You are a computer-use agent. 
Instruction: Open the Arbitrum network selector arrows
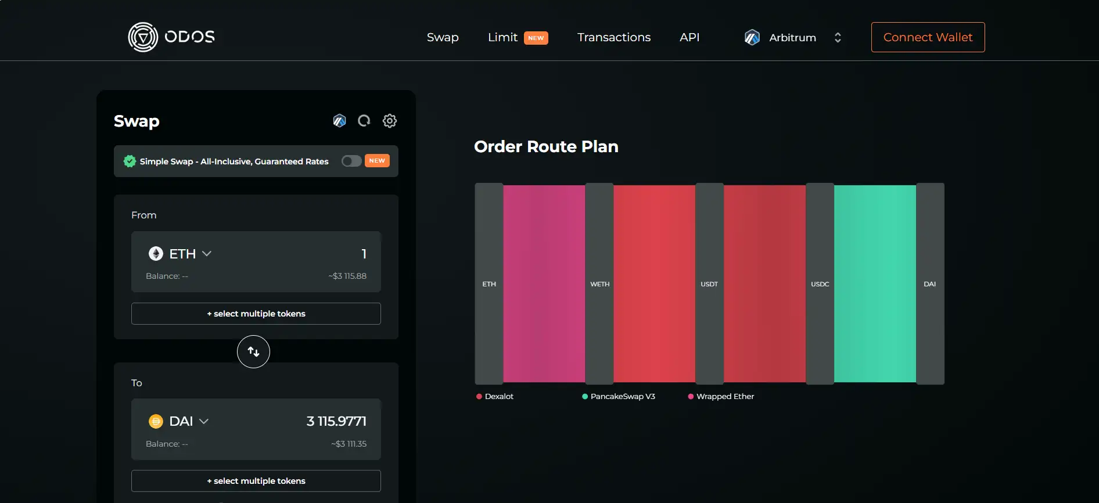838,38
